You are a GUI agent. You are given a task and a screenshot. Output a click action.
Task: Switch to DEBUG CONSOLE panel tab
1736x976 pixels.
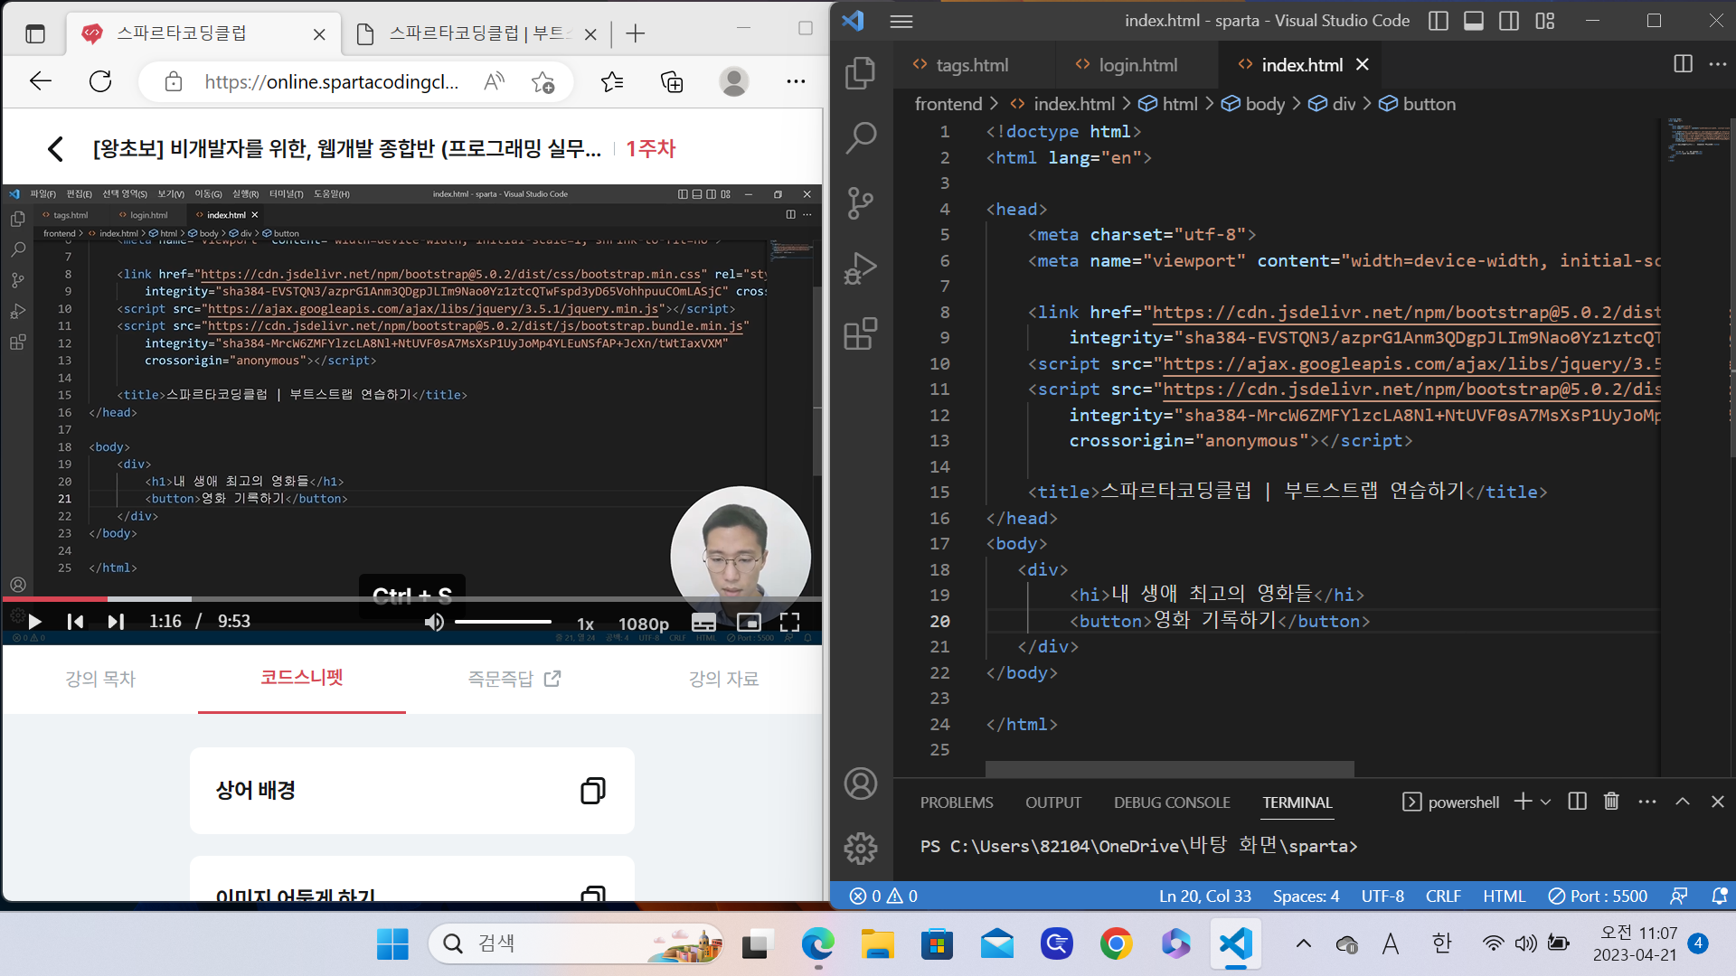tap(1172, 802)
